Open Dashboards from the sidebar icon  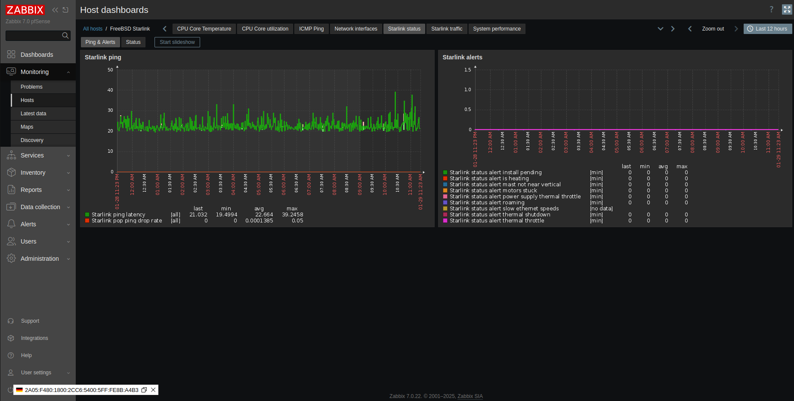click(x=11, y=54)
